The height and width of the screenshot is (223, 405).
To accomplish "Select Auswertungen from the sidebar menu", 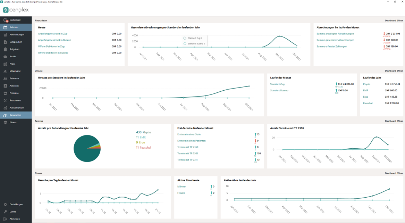I will [17, 108].
